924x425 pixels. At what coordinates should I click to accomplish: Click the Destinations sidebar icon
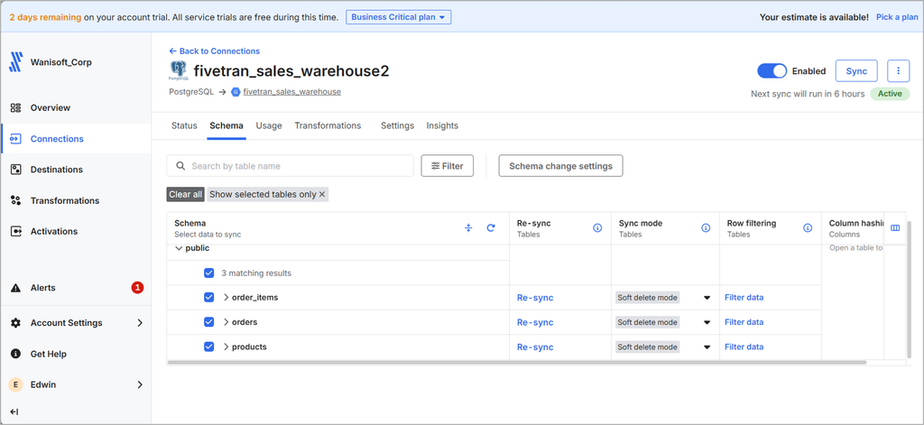point(16,170)
